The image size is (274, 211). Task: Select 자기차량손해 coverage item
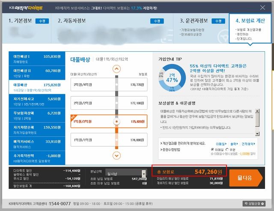[x=37, y=129]
